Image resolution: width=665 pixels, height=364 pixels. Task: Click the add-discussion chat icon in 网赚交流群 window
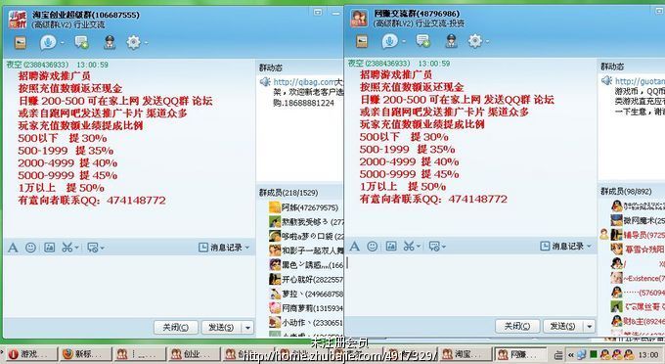click(x=423, y=41)
